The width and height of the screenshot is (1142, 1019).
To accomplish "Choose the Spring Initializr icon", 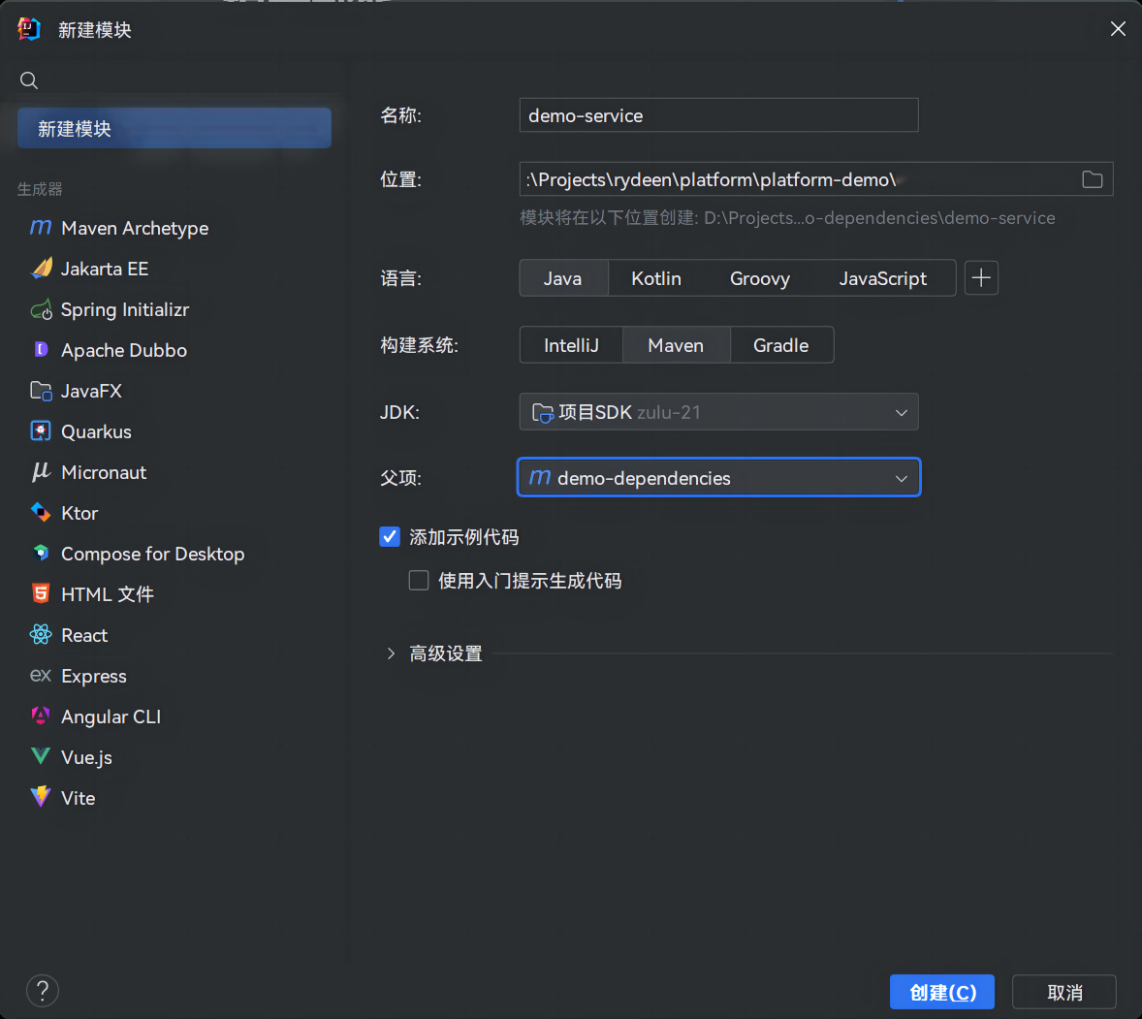I will click(x=41, y=309).
